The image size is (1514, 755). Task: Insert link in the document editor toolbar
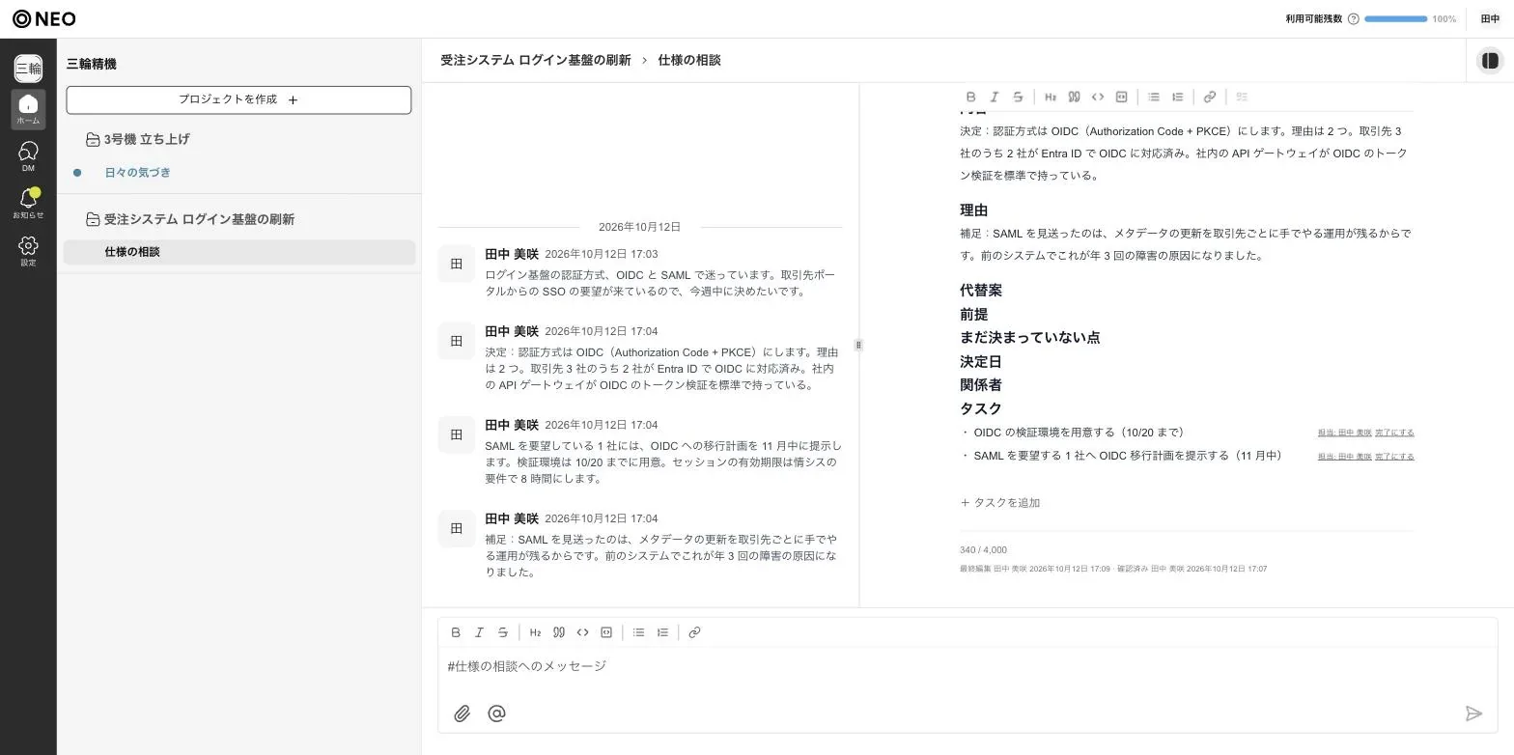[1210, 97]
